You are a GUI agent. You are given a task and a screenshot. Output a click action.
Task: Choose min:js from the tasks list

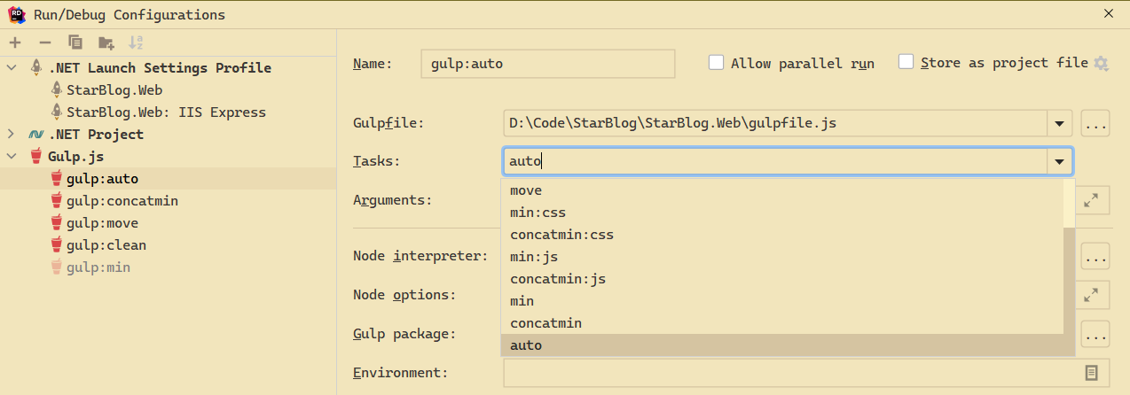pyautogui.click(x=782, y=257)
